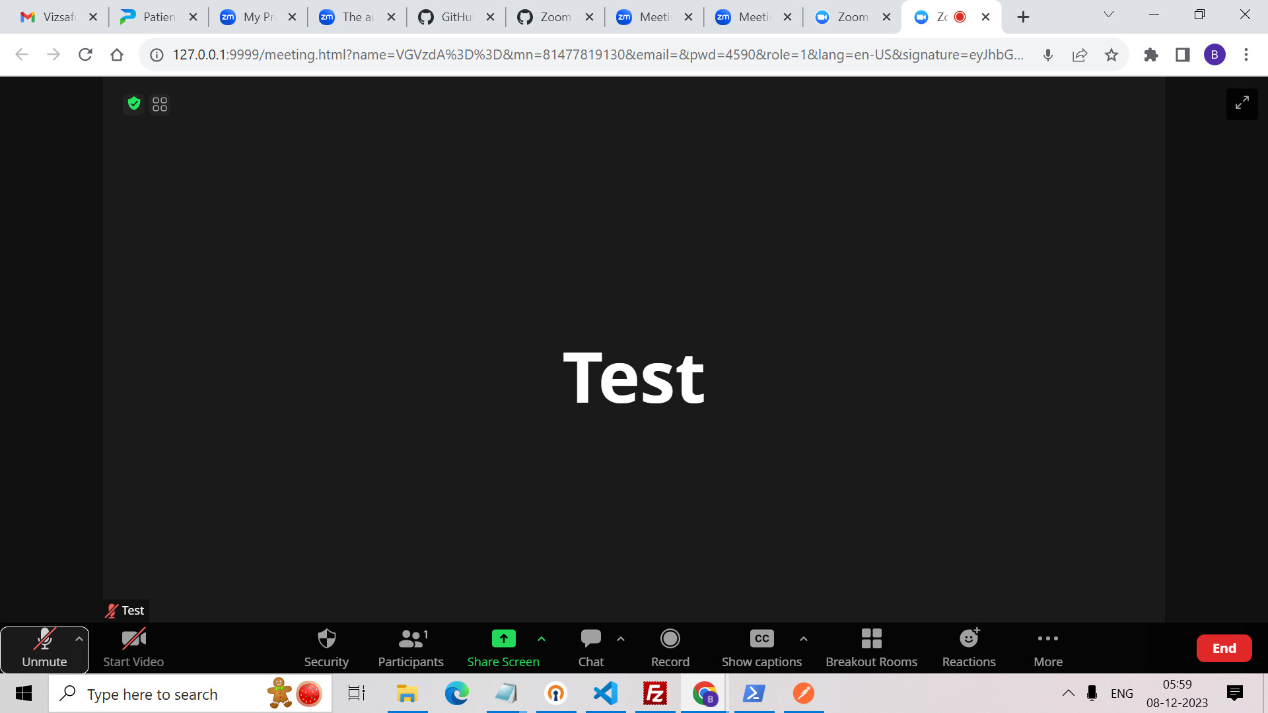Expand Share Screen options arrow
Image resolution: width=1268 pixels, height=713 pixels.
tap(542, 638)
